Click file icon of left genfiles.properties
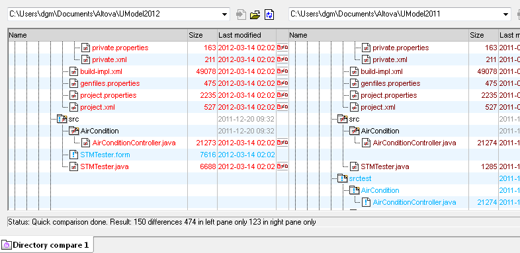 (x=73, y=83)
